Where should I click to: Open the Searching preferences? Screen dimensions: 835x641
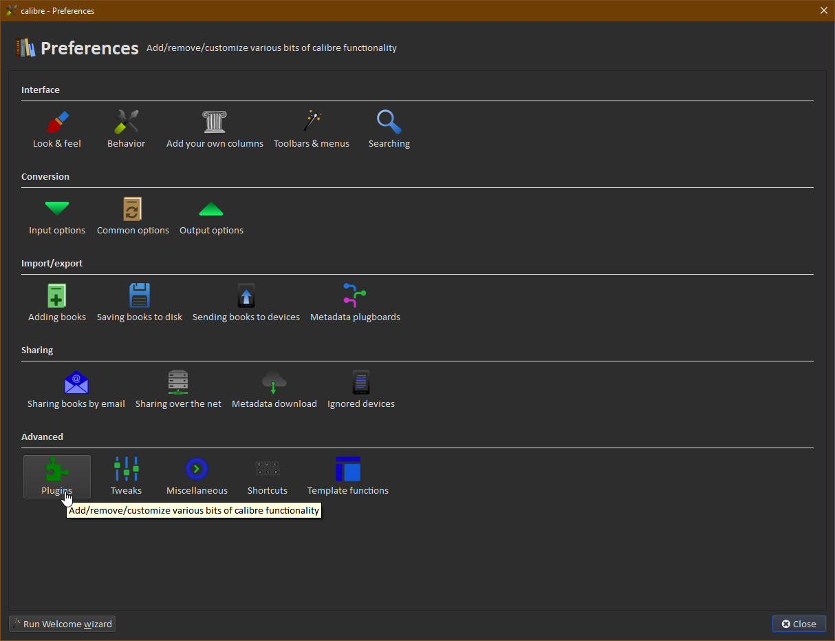pos(389,129)
